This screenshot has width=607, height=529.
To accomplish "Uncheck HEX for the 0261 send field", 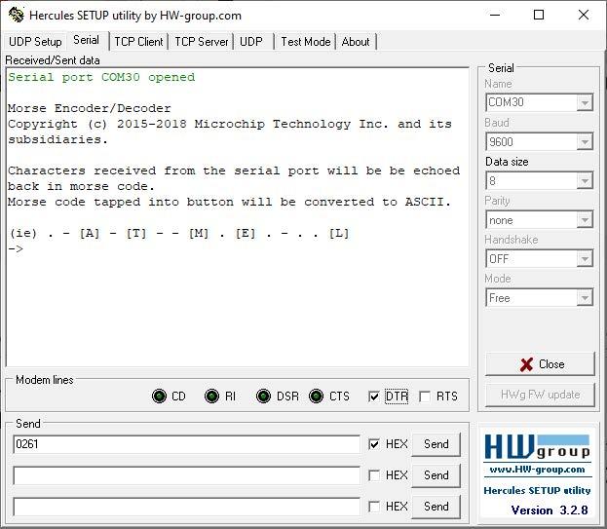I will point(374,444).
